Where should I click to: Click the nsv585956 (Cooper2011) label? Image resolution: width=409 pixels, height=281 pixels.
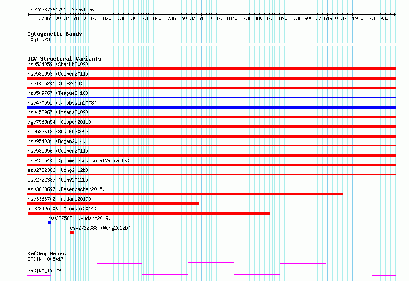pos(58,151)
